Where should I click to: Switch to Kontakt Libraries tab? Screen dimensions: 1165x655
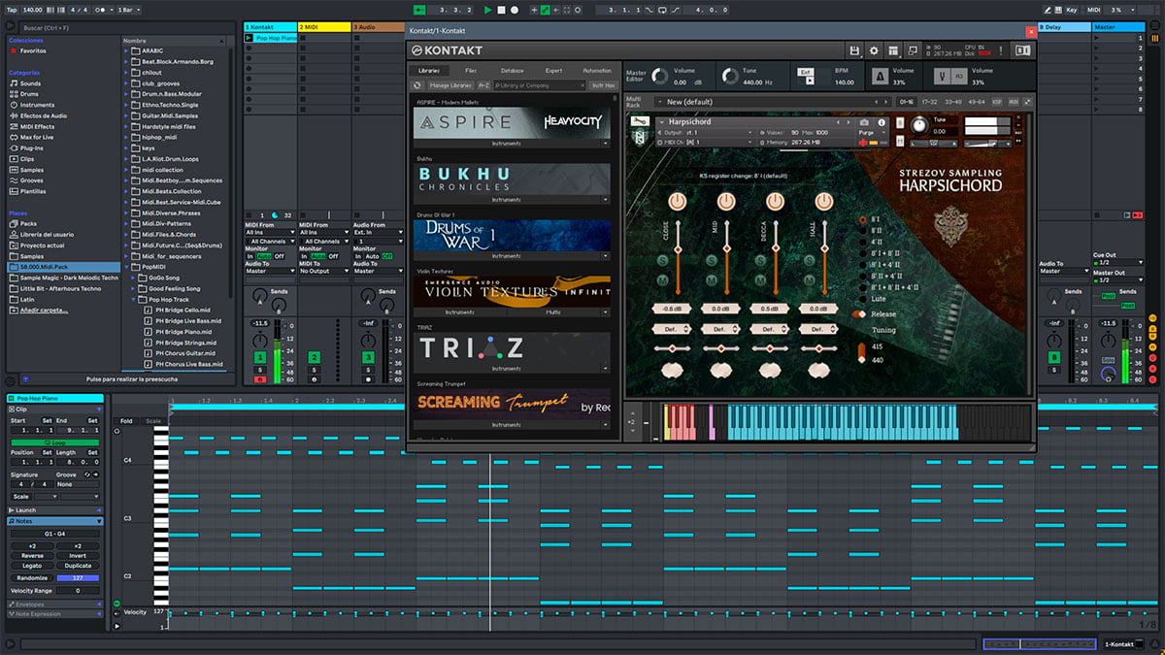tap(428, 71)
